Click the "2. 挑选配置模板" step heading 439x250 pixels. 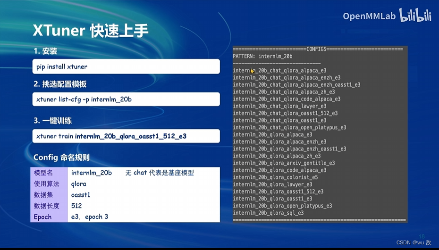[x=60, y=84]
